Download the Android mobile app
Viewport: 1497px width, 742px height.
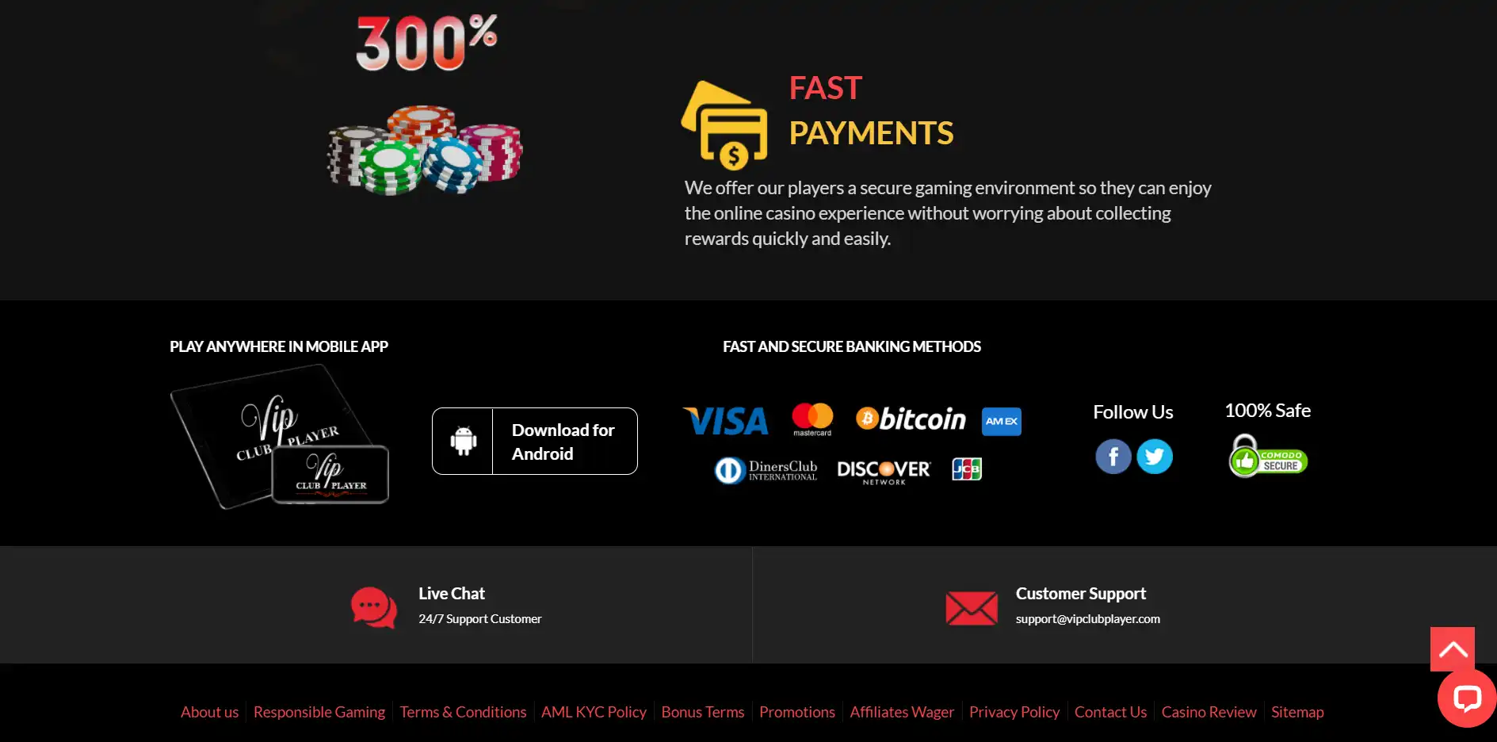(535, 442)
